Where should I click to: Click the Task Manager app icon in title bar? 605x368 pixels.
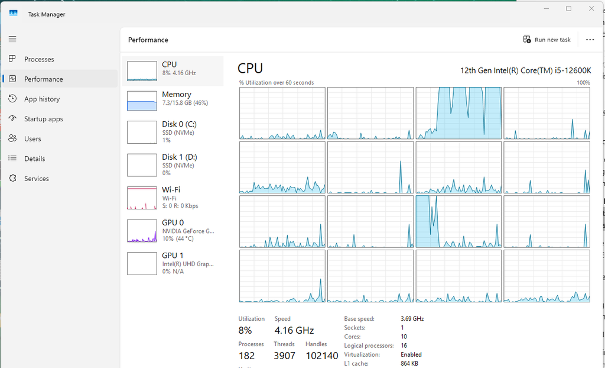point(14,14)
